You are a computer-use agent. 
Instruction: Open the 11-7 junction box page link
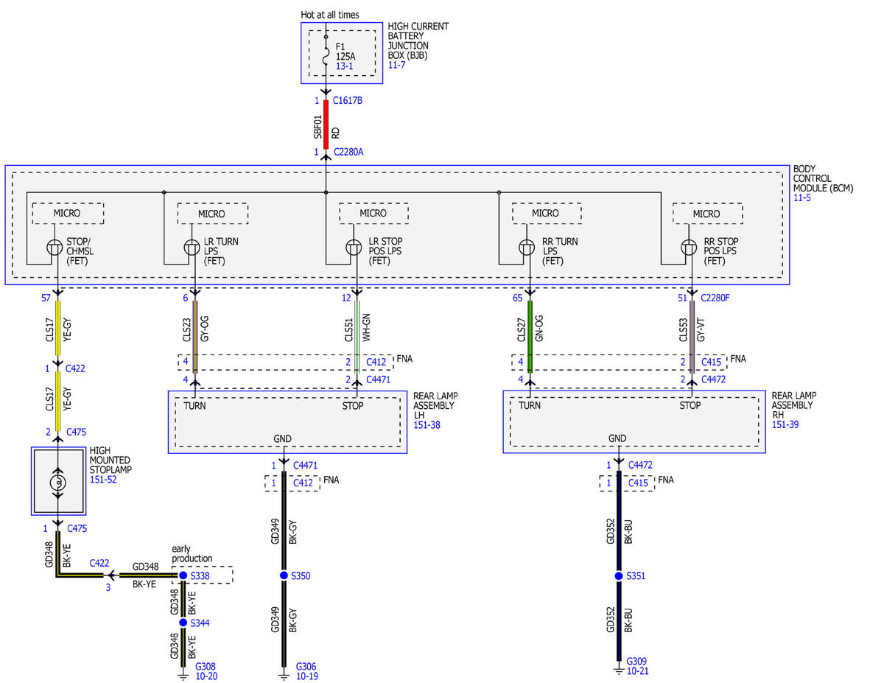click(397, 65)
